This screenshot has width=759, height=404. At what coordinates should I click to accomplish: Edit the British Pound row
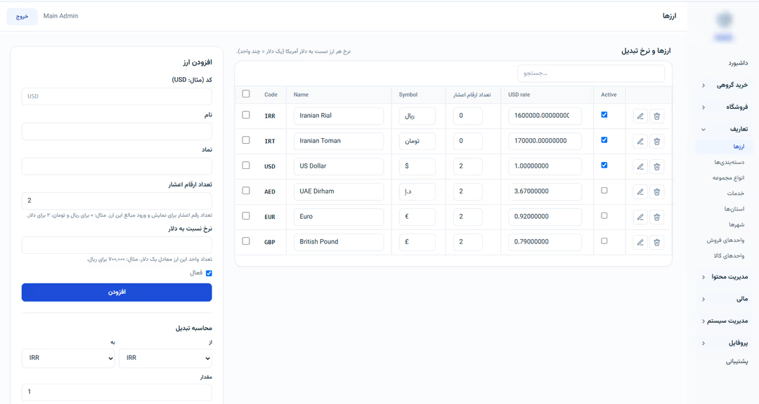pos(640,242)
